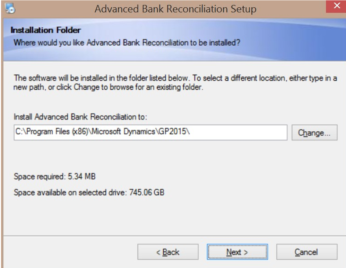Screen dimensions: 346x268
Task: Click the 'Space required: 5.34 MB' text
Action: [54, 177]
